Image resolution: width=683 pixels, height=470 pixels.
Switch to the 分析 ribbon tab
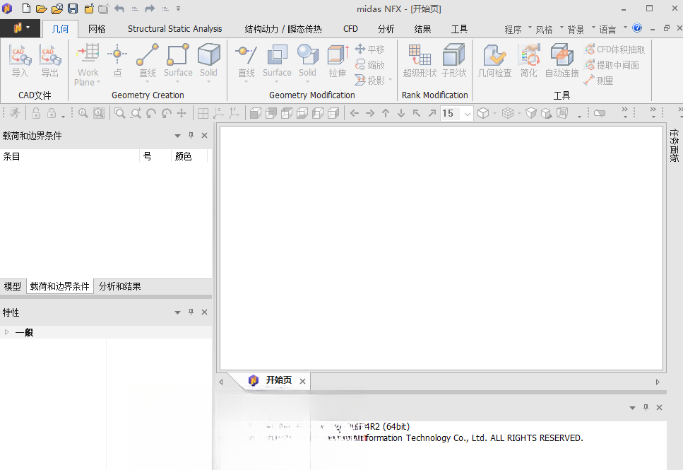coord(386,29)
